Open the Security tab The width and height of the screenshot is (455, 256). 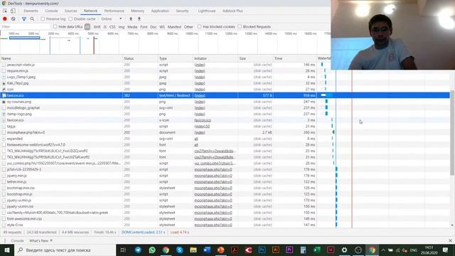[182, 11]
